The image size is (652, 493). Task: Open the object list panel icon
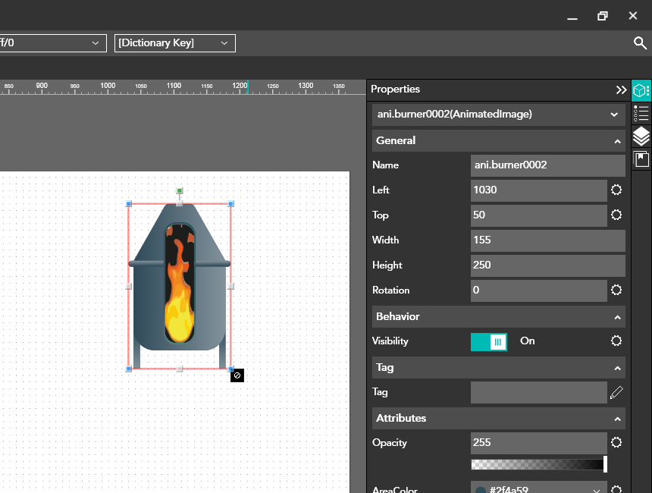[x=641, y=114]
